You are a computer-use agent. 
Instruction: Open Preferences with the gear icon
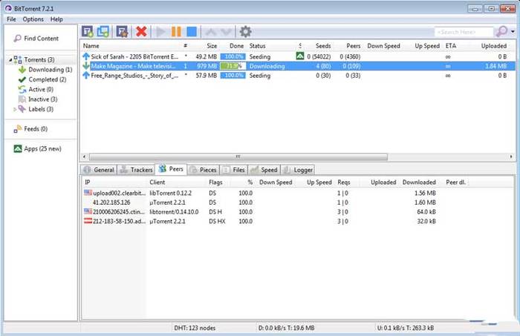click(x=245, y=32)
